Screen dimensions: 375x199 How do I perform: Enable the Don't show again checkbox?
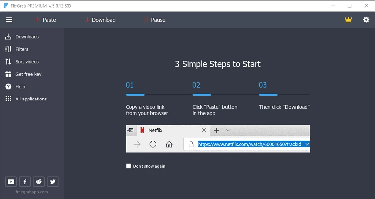[x=129, y=166]
